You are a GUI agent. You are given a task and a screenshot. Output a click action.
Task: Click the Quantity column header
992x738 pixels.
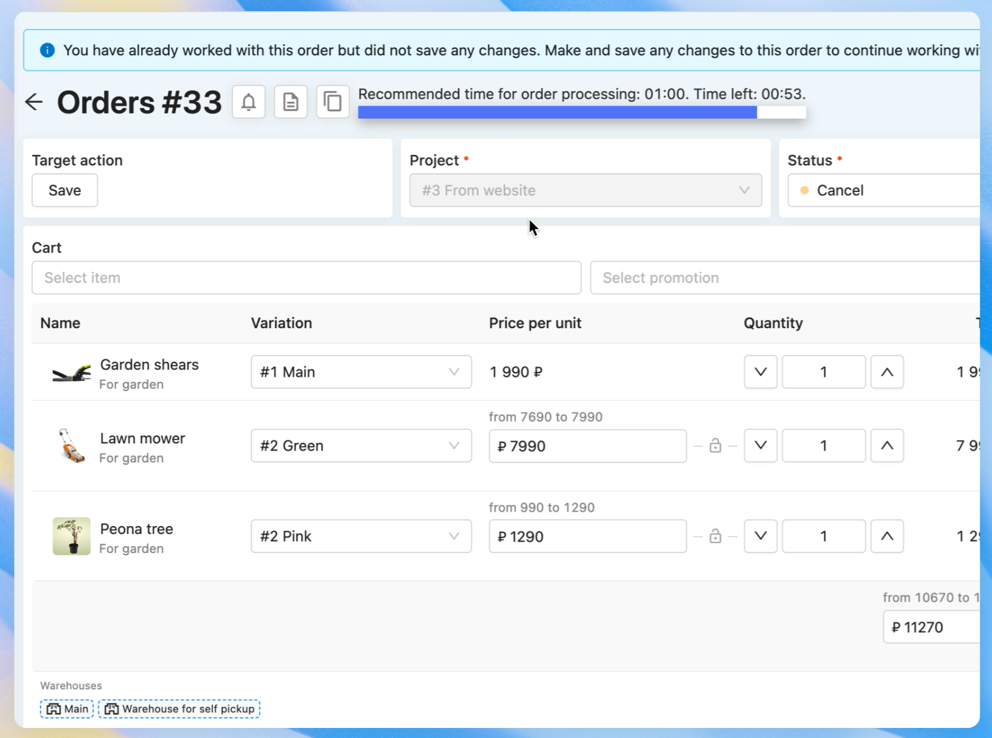pyautogui.click(x=773, y=323)
